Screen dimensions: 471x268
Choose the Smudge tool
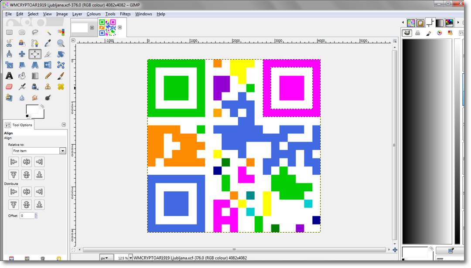(x=35, y=98)
